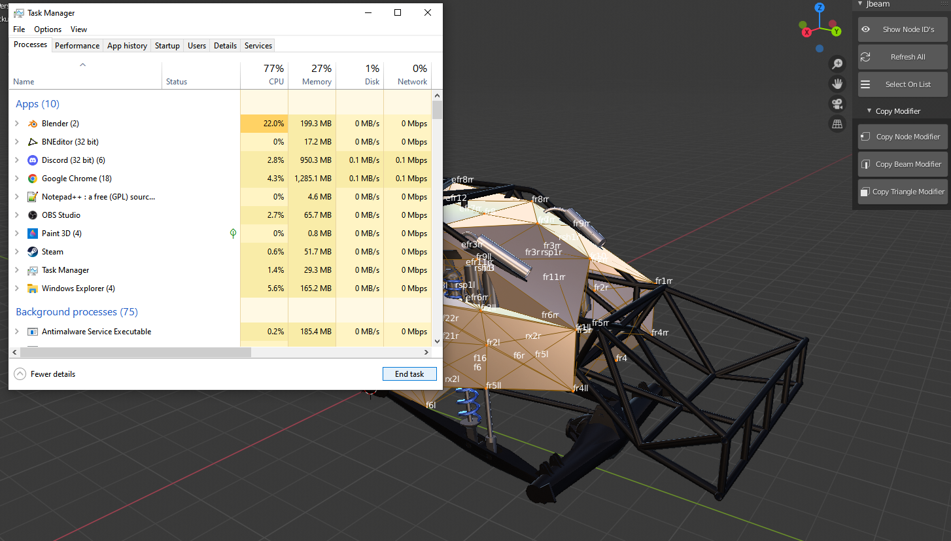951x541 pixels.
Task: Sort processes by Memory column
Action: coord(312,75)
